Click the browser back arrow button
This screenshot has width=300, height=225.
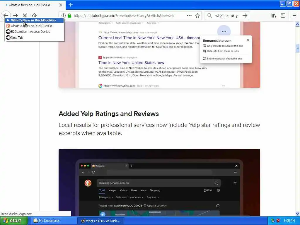tap(6, 16)
